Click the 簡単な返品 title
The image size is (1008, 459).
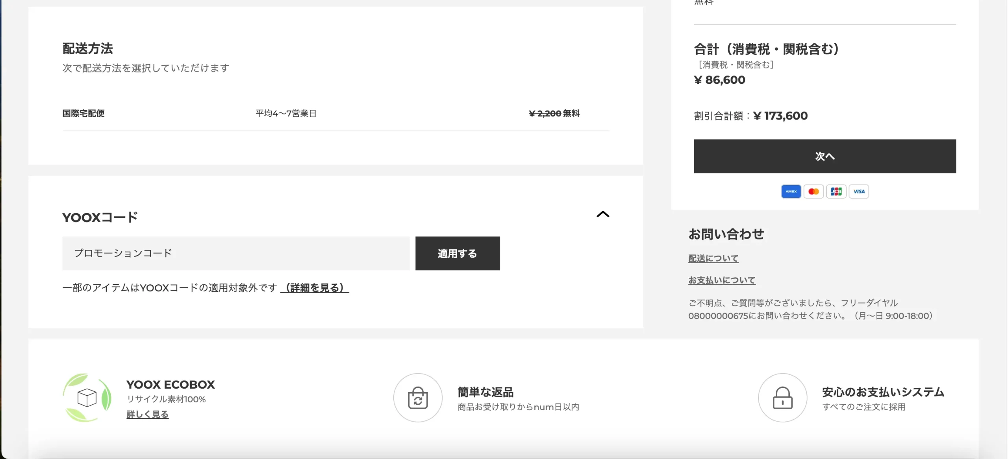pos(485,392)
